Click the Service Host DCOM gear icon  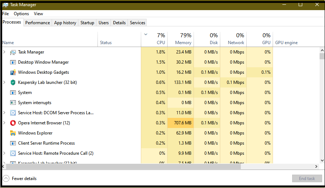[x=13, y=113]
